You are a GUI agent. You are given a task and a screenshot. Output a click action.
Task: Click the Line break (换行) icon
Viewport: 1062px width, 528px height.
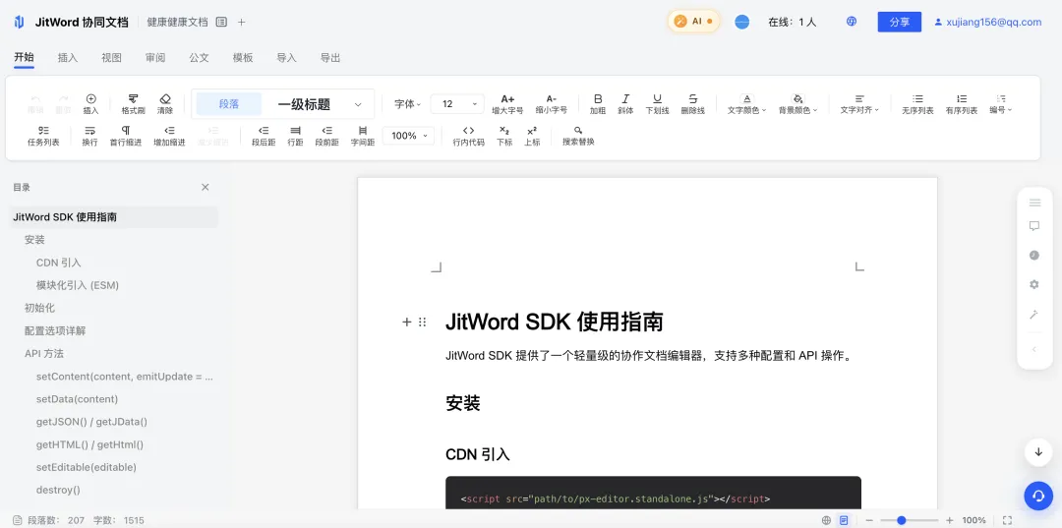point(90,136)
